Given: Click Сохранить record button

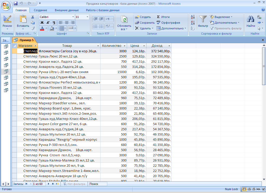Looking at the screenshot, I should tap(145, 23).
